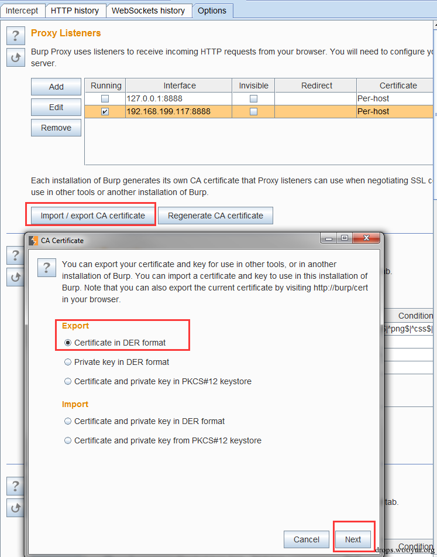Click the help icon inside CA Certificate dialog
Viewport: 437px width, 557px height.
click(x=46, y=268)
